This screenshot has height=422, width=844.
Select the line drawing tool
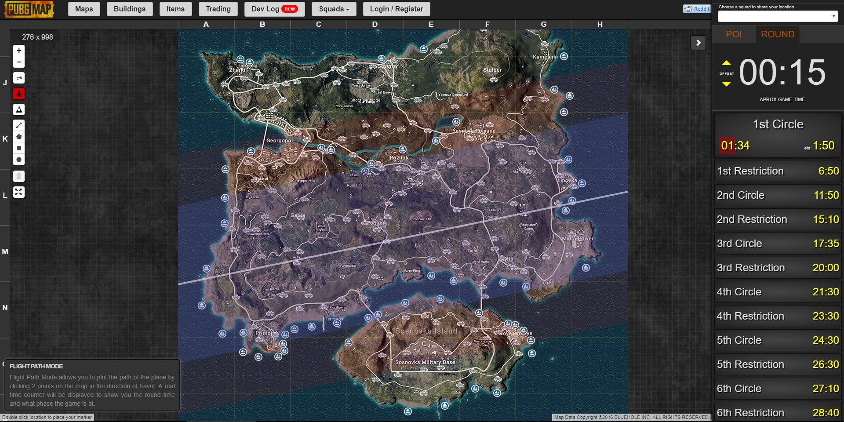19,125
